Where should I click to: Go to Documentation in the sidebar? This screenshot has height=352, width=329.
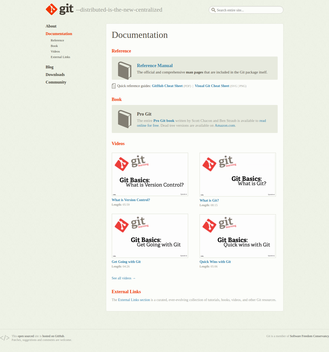click(59, 34)
